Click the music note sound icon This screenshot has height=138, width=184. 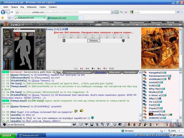coord(108,125)
